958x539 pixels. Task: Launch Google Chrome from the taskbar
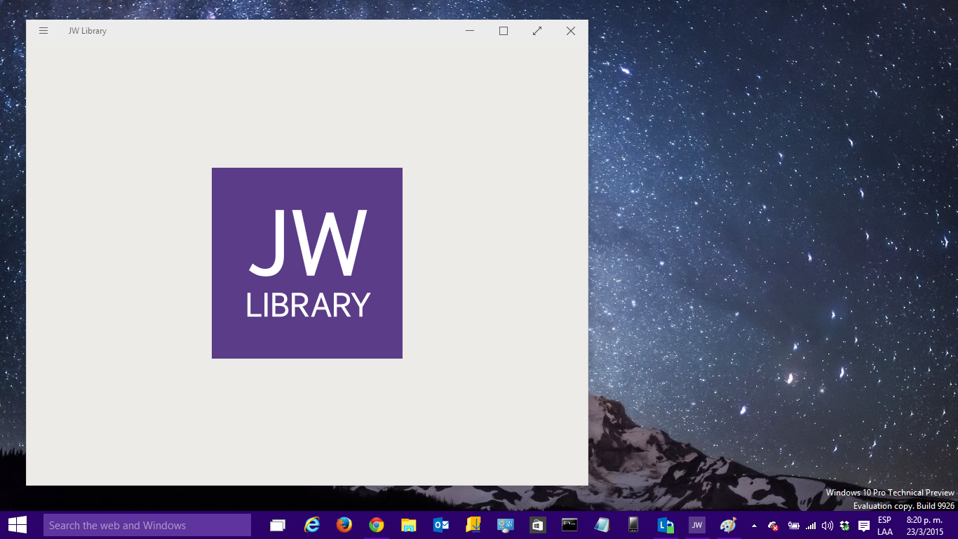(377, 525)
